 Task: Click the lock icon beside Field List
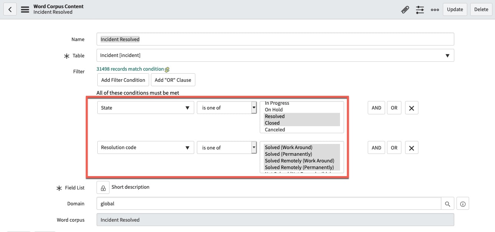coord(103,187)
